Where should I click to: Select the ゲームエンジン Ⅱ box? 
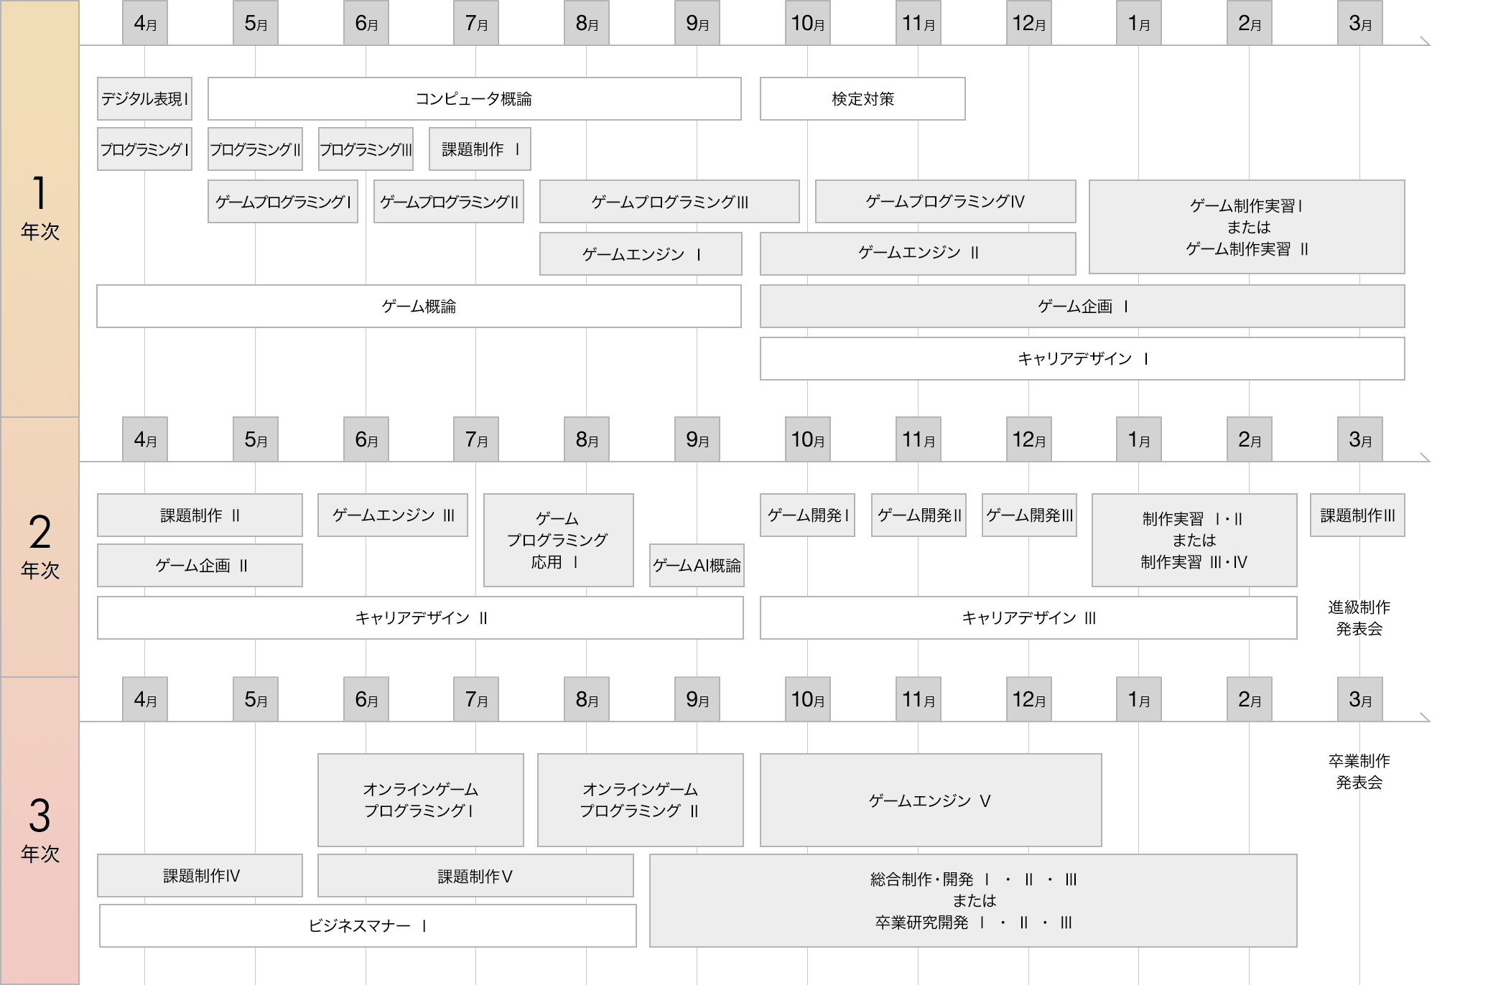tap(918, 254)
